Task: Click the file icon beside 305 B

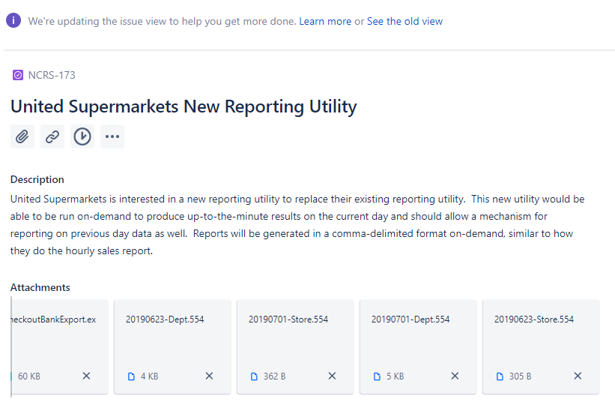Action: coord(500,376)
